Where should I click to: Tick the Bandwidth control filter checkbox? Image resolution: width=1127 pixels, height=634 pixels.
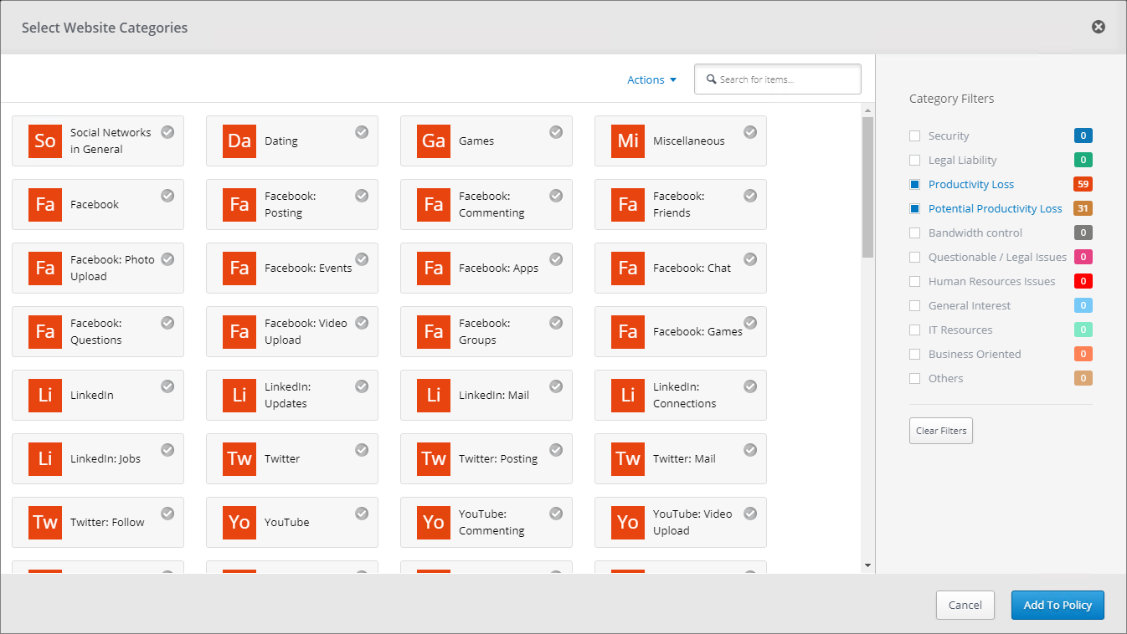click(x=914, y=233)
